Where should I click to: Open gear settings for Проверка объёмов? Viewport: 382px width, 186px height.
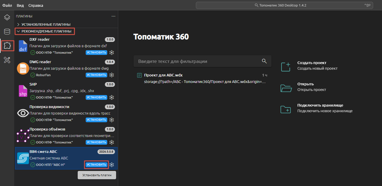click(x=112, y=142)
